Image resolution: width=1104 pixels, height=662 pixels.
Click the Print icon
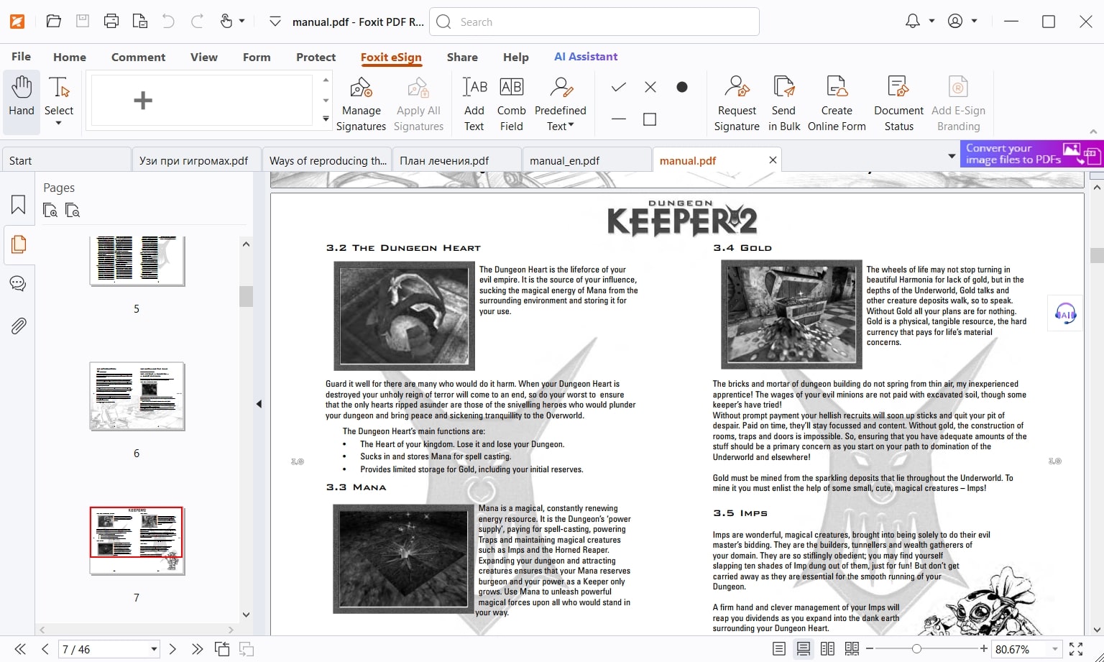point(111,22)
